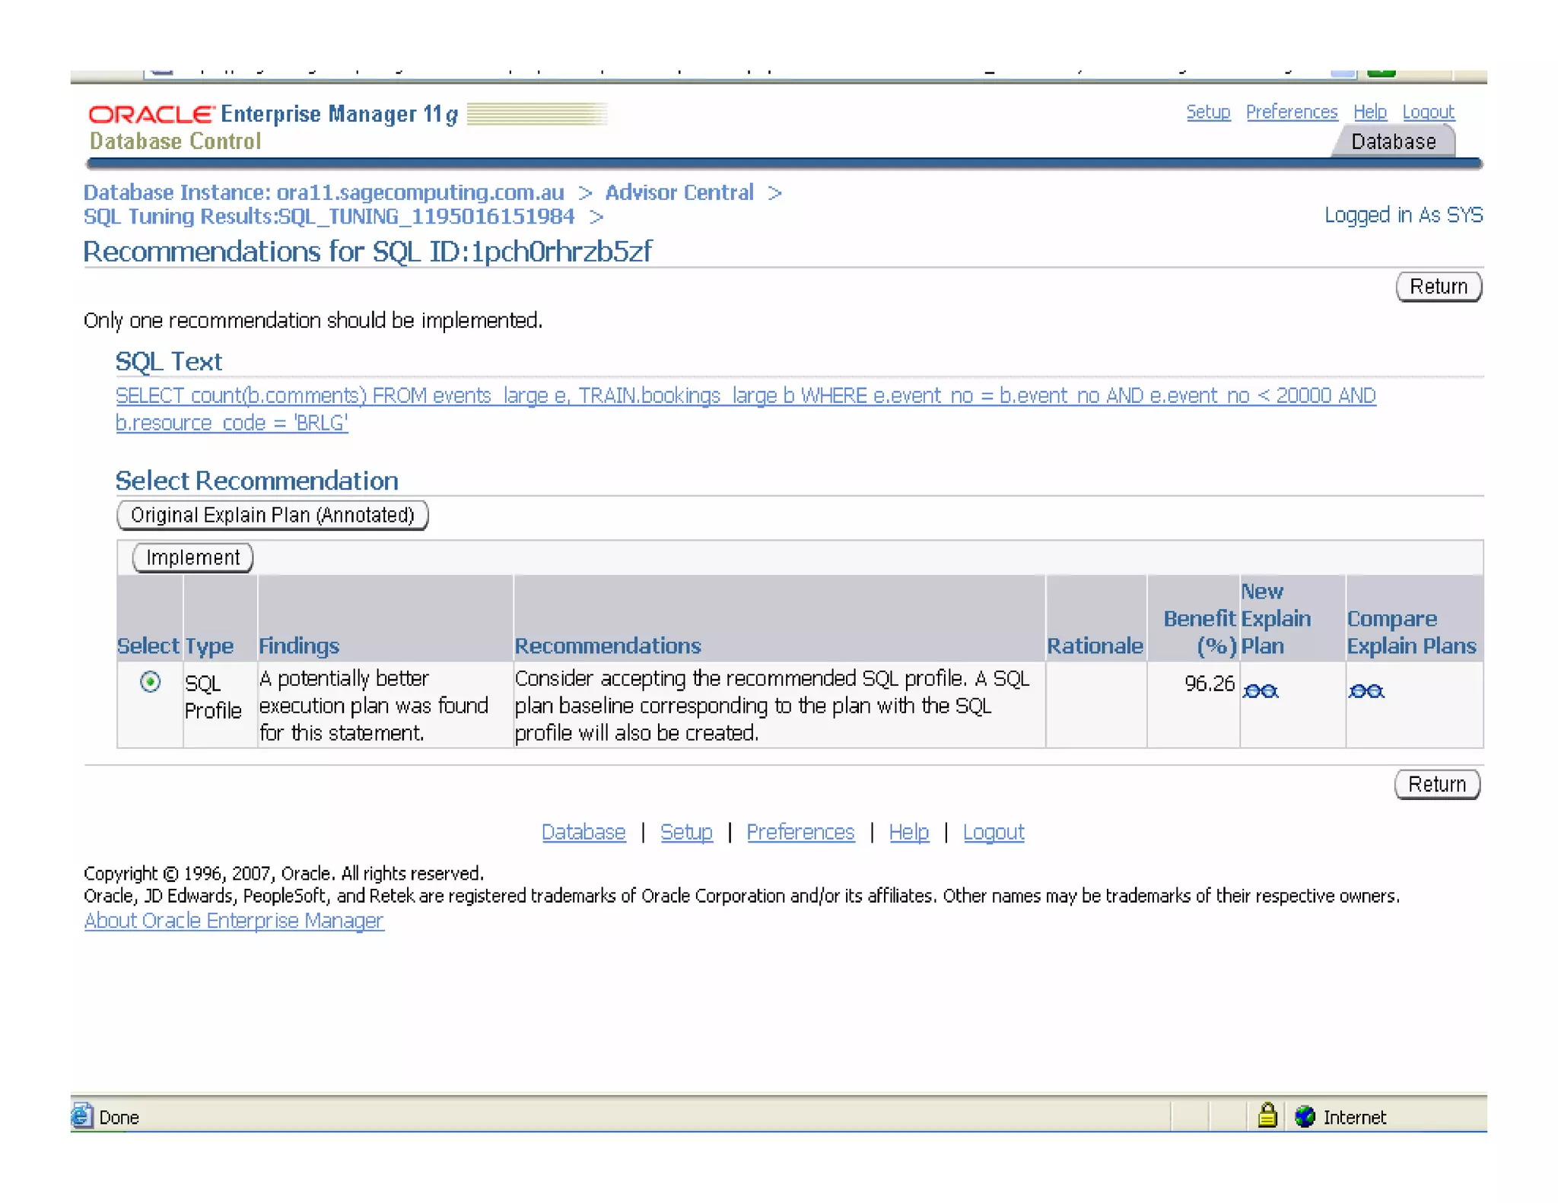Open footer Database link
The height and width of the screenshot is (1203, 1558).
click(x=583, y=832)
